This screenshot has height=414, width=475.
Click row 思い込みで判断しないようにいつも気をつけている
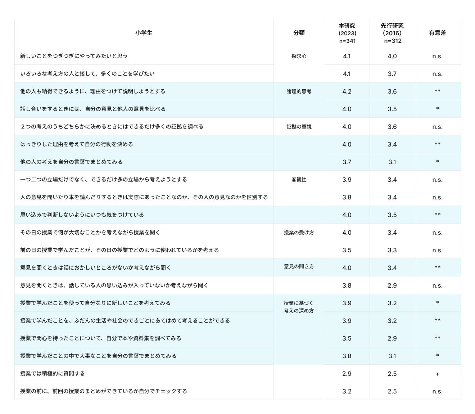click(237, 215)
